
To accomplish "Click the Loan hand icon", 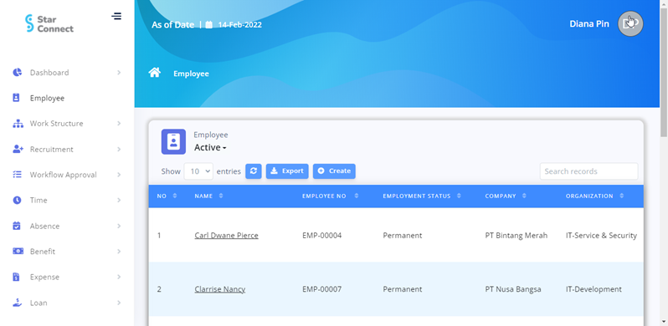I will click(x=17, y=303).
